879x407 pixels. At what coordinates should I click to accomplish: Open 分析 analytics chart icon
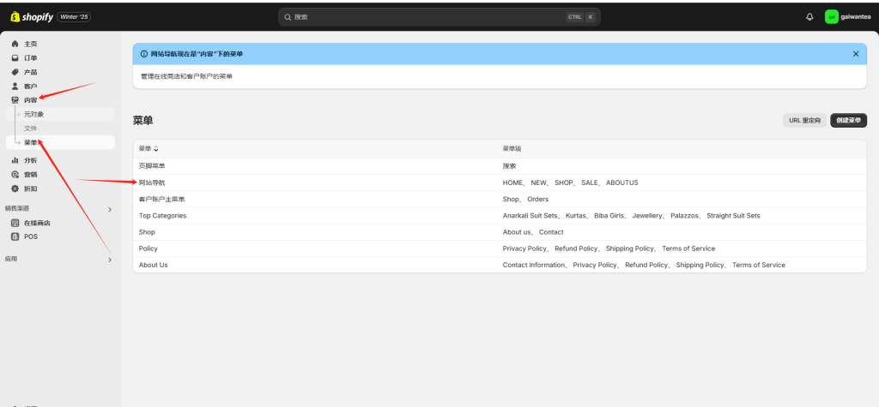coord(15,160)
